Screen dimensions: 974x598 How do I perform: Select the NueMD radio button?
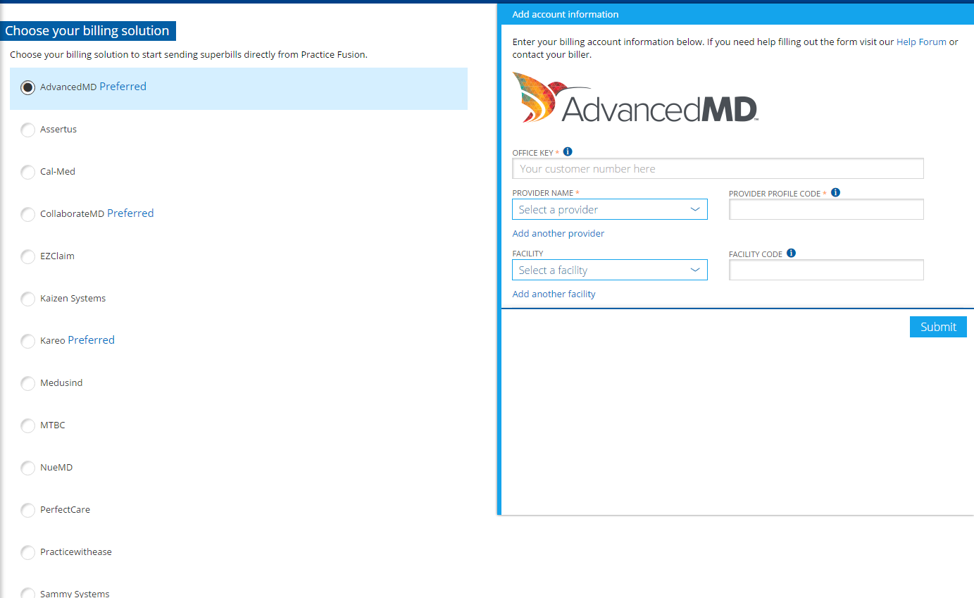(x=27, y=468)
